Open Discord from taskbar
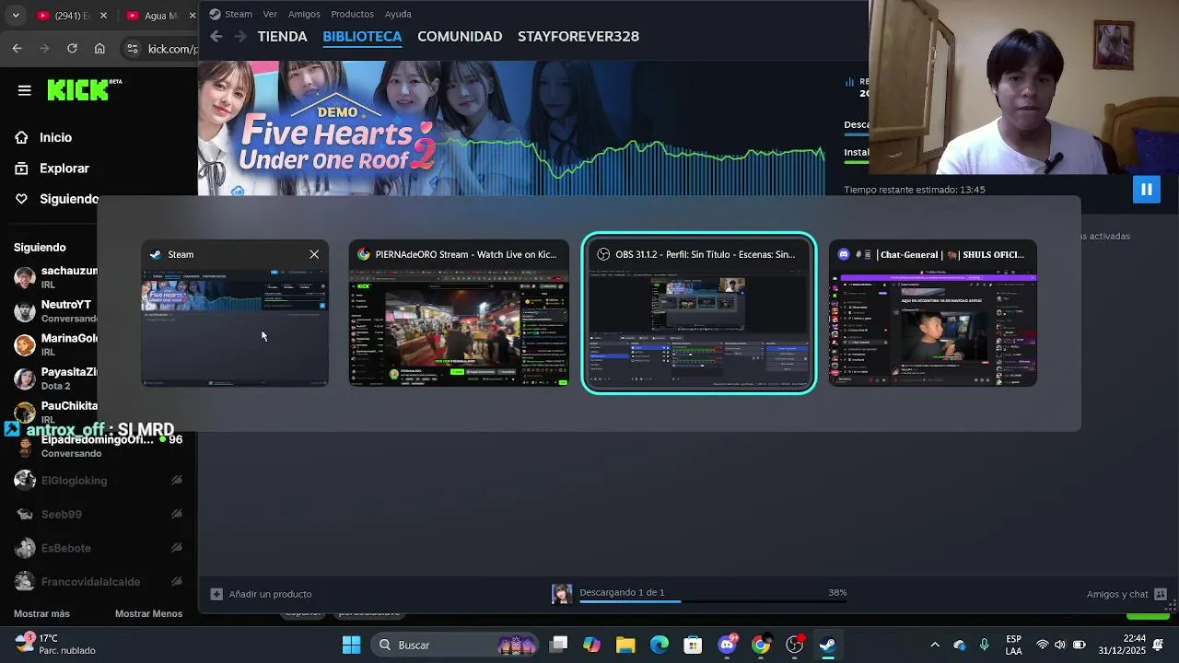This screenshot has height=663, width=1179. 727,645
